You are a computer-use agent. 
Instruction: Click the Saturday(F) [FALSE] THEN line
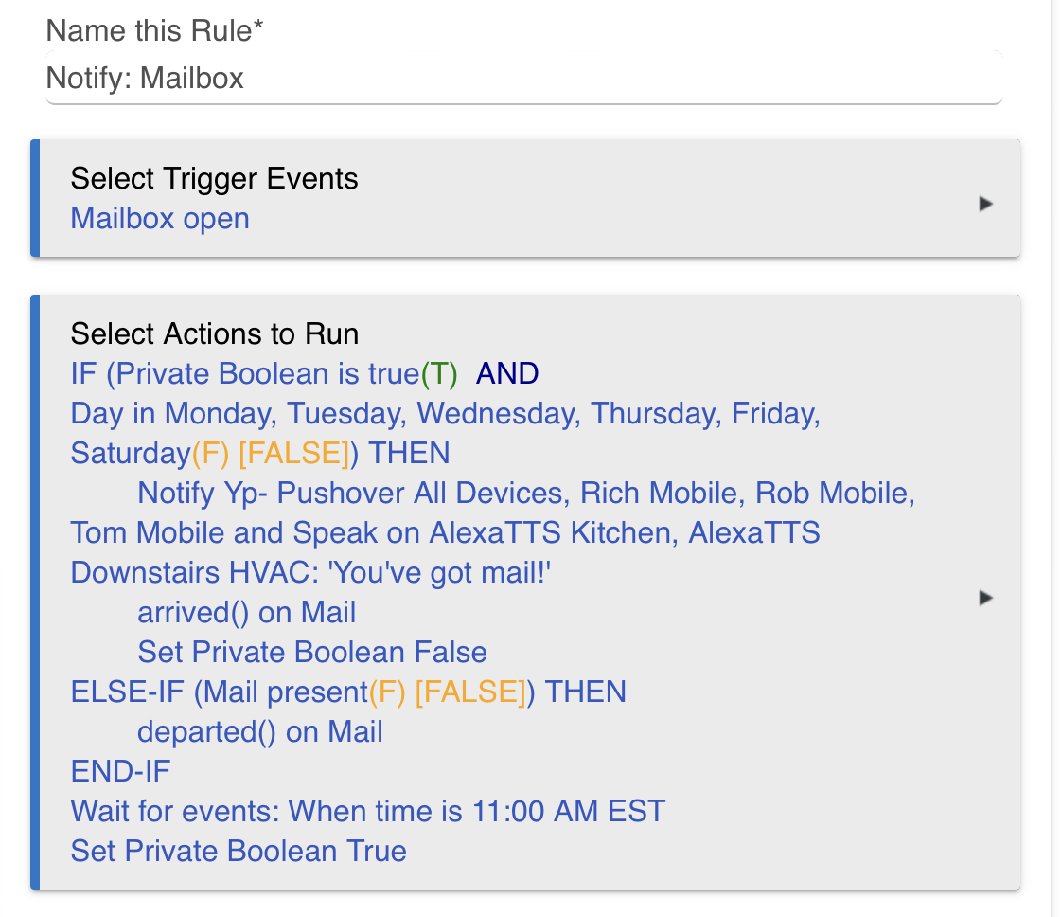click(x=260, y=454)
